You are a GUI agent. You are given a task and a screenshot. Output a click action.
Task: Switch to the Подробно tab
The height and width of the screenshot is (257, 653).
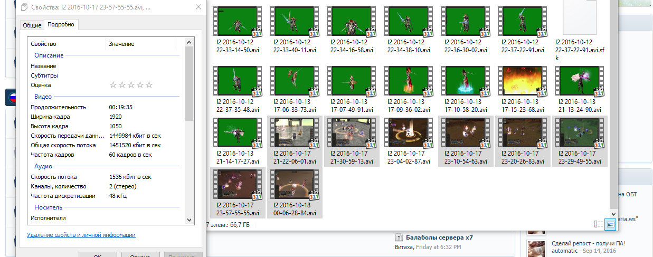click(x=61, y=24)
